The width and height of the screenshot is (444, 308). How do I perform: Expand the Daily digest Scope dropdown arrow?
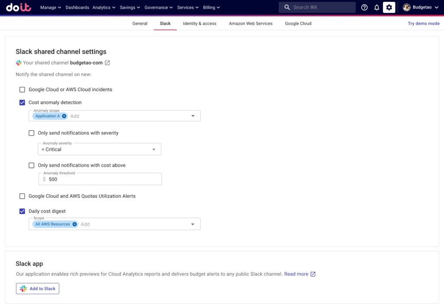pyautogui.click(x=193, y=224)
